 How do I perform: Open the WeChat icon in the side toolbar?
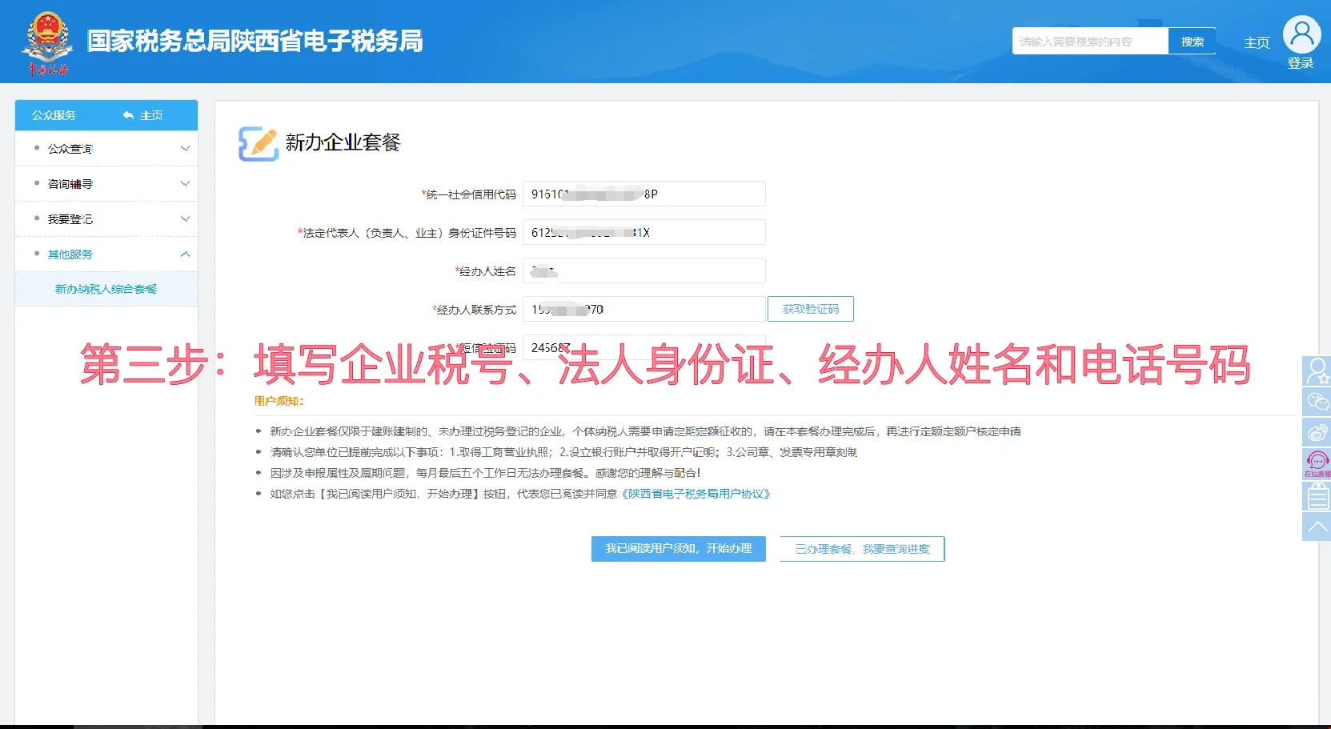point(1317,402)
